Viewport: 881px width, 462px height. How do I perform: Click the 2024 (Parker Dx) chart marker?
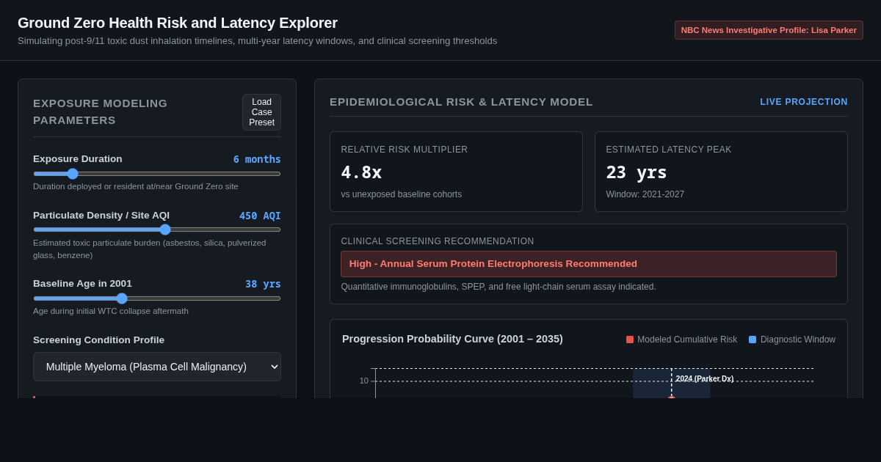click(704, 378)
